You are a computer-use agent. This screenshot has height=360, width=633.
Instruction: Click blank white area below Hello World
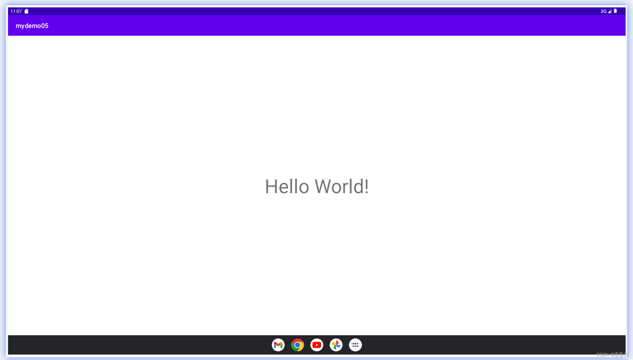[317, 264]
